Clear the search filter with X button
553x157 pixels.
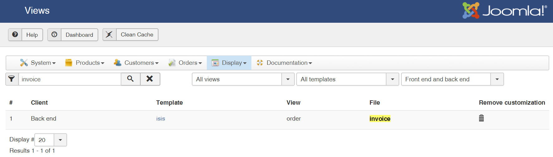pyautogui.click(x=150, y=79)
